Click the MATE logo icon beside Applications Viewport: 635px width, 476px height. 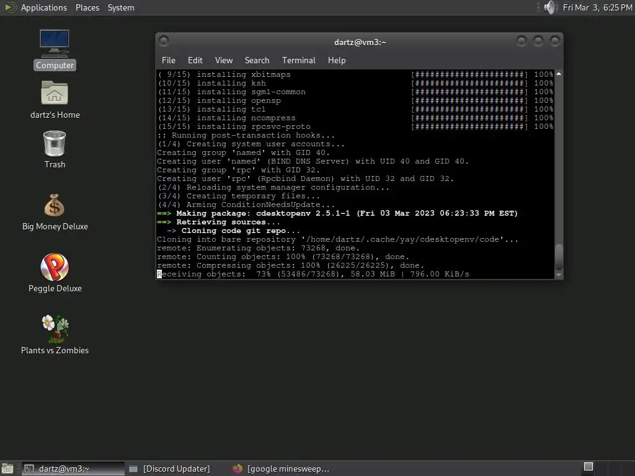pos(10,7)
